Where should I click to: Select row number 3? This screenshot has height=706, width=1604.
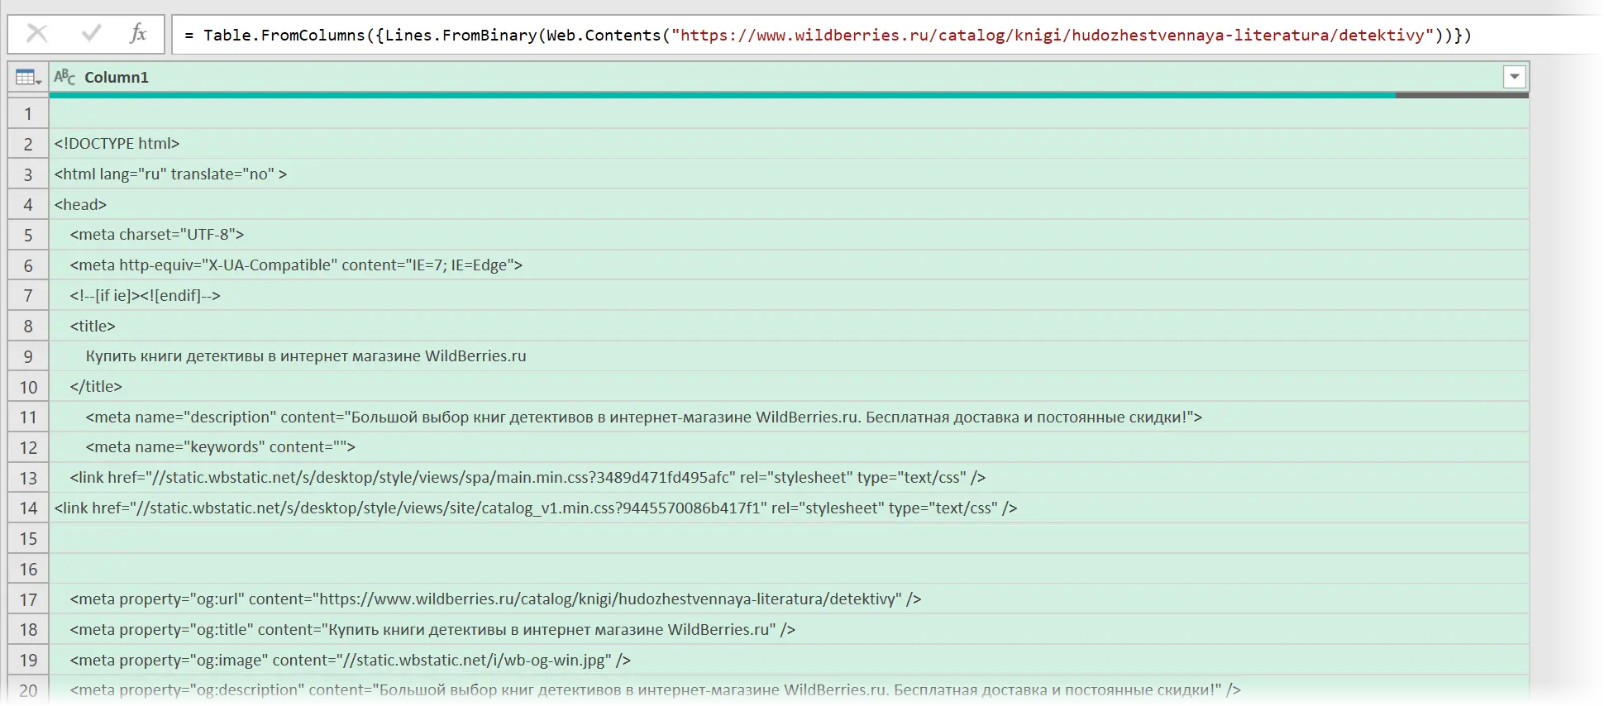28,174
